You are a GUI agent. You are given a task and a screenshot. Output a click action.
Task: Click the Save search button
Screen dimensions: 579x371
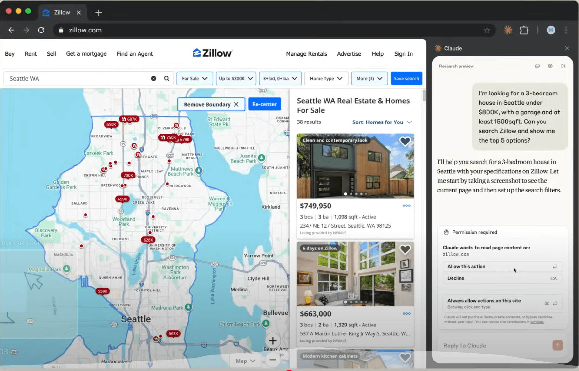coord(406,78)
